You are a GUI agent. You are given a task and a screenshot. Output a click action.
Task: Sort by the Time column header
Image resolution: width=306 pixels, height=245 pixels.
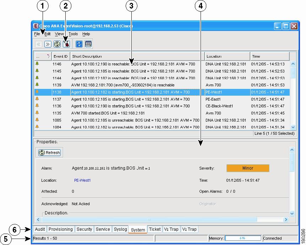coord(270,56)
